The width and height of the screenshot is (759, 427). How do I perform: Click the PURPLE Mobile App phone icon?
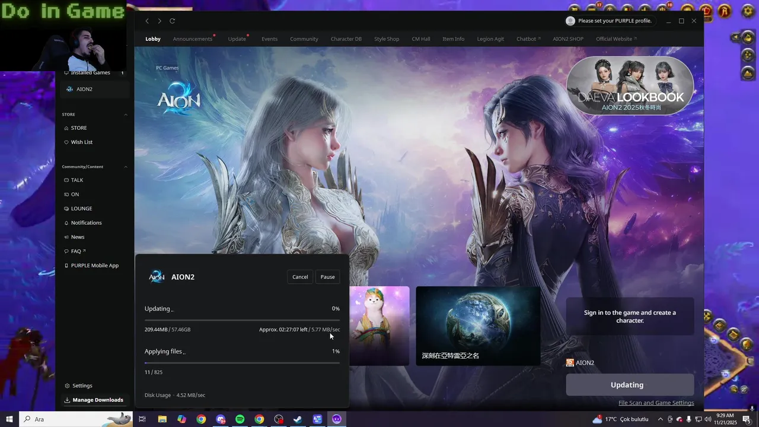coord(66,266)
